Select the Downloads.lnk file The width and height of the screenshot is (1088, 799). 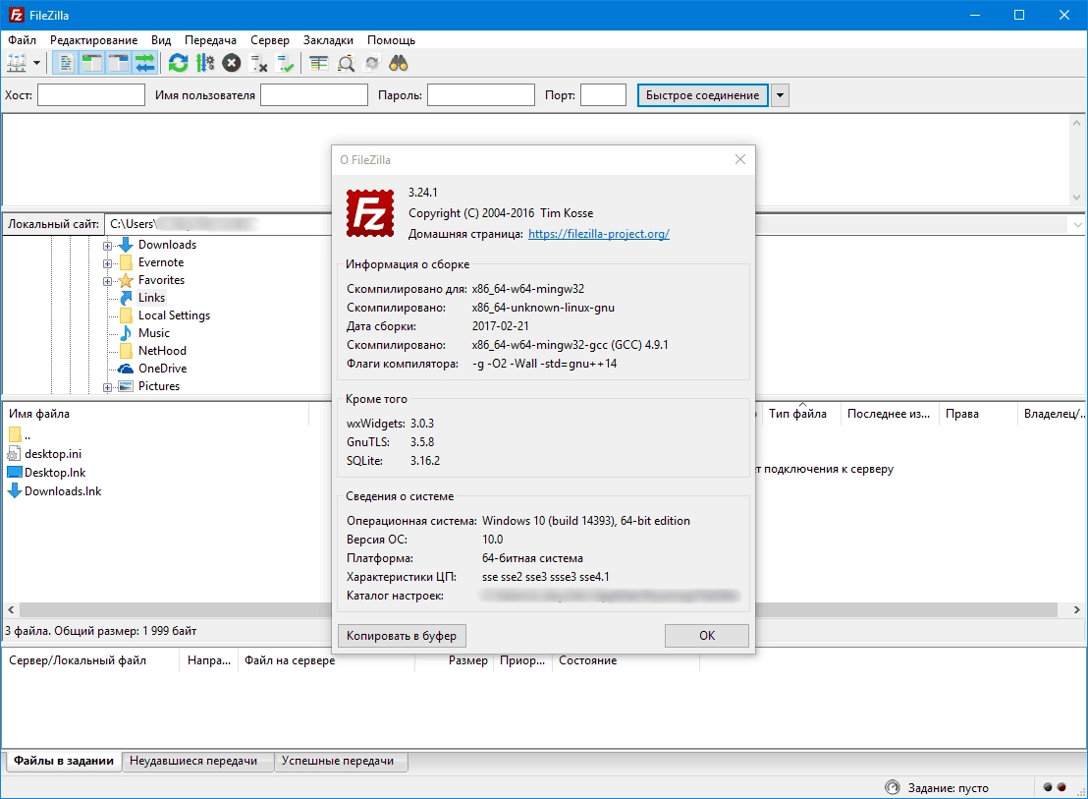(63, 491)
